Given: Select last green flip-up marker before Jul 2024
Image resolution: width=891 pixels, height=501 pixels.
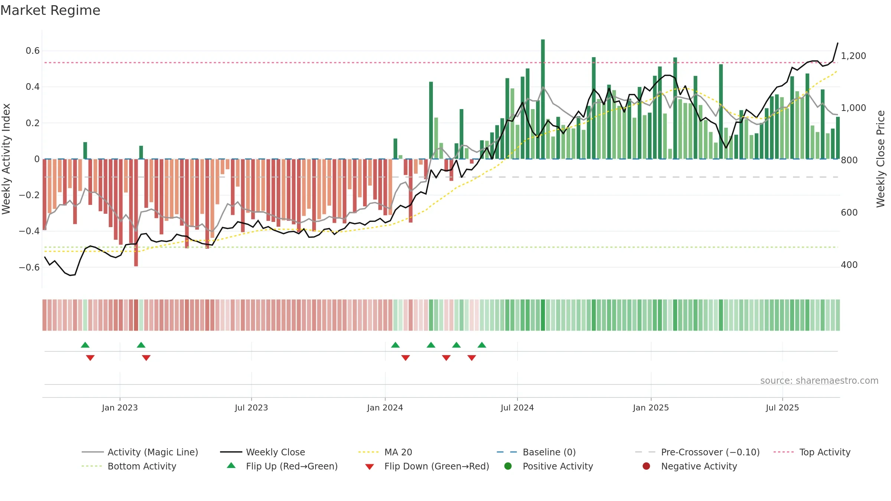Looking at the screenshot, I should pos(482,345).
